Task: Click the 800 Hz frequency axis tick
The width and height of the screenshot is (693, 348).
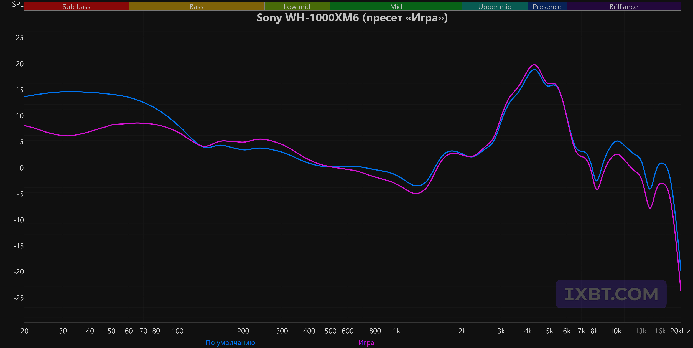Action: [x=375, y=331]
